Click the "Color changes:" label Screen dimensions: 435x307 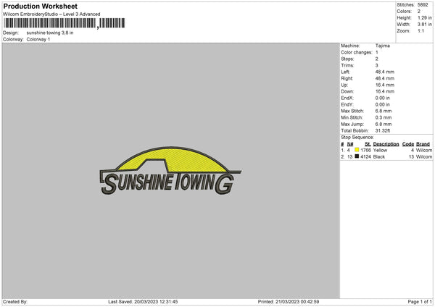(357, 52)
